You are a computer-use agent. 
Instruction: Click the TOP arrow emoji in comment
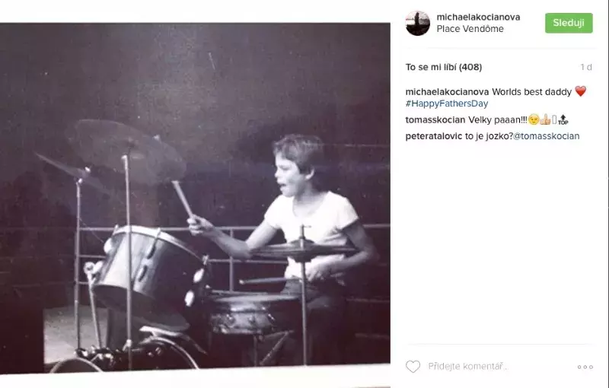(x=563, y=120)
